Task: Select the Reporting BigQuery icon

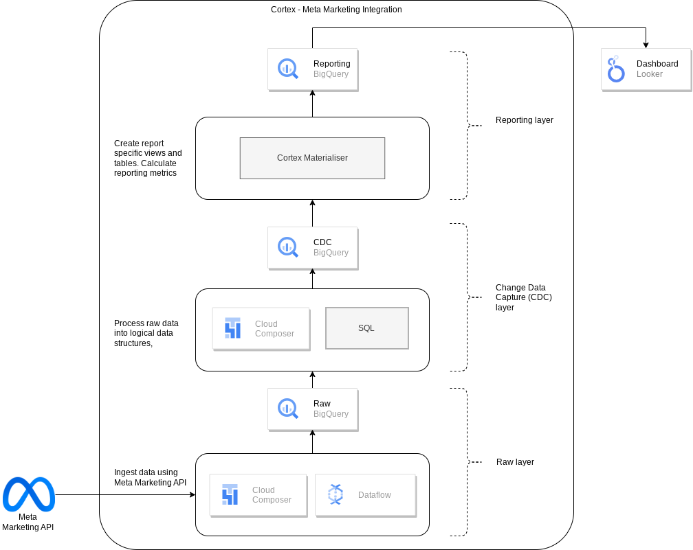Action: [287, 69]
